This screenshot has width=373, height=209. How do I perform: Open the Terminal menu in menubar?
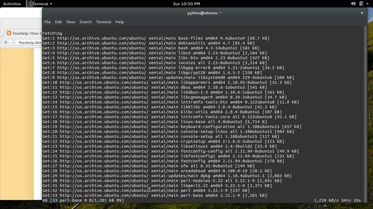104,22
